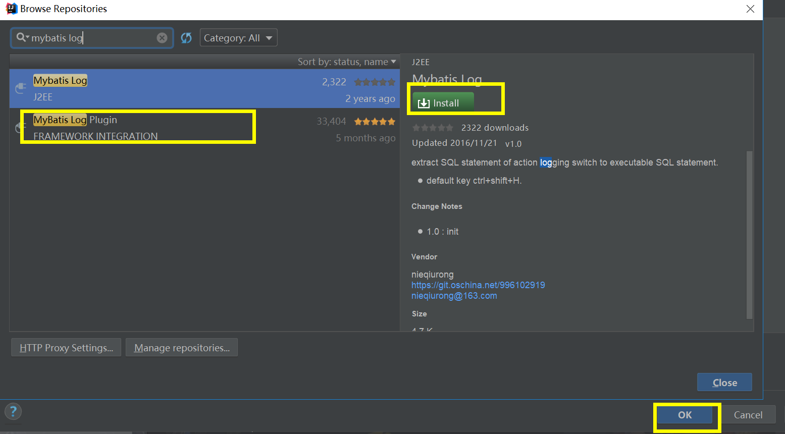Screen dimensions: 785x434
Task: Select the MyBatis Log Plugin row
Action: click(204, 128)
